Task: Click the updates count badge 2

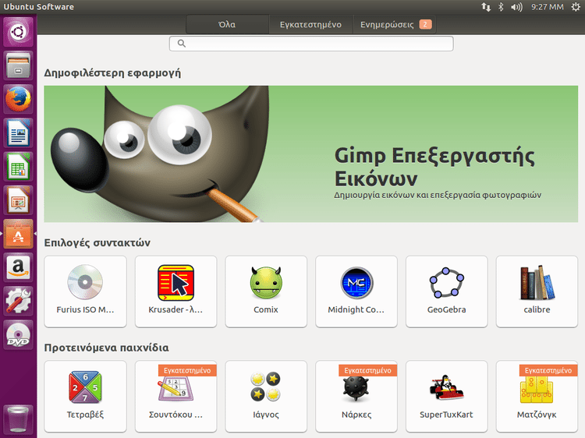Action: pyautogui.click(x=425, y=24)
